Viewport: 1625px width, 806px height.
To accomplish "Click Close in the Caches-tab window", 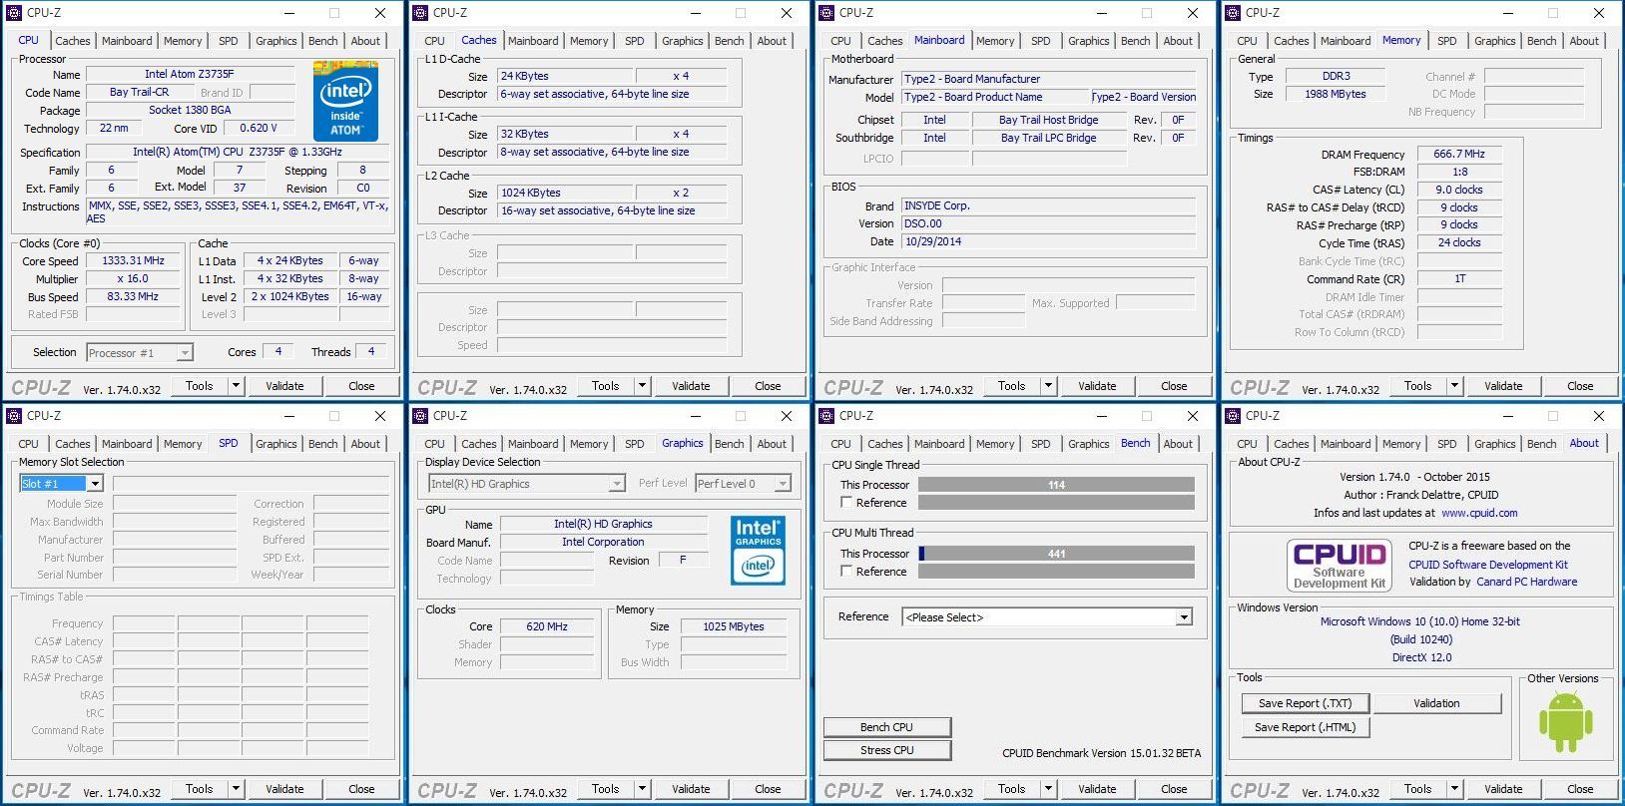I will click(768, 386).
